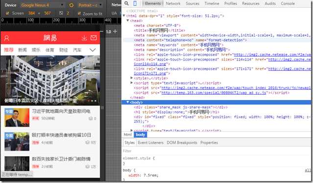Select the meta format-detection line
Image resolution: width=313 pixels, height=183 pixels.
[x=190, y=40]
